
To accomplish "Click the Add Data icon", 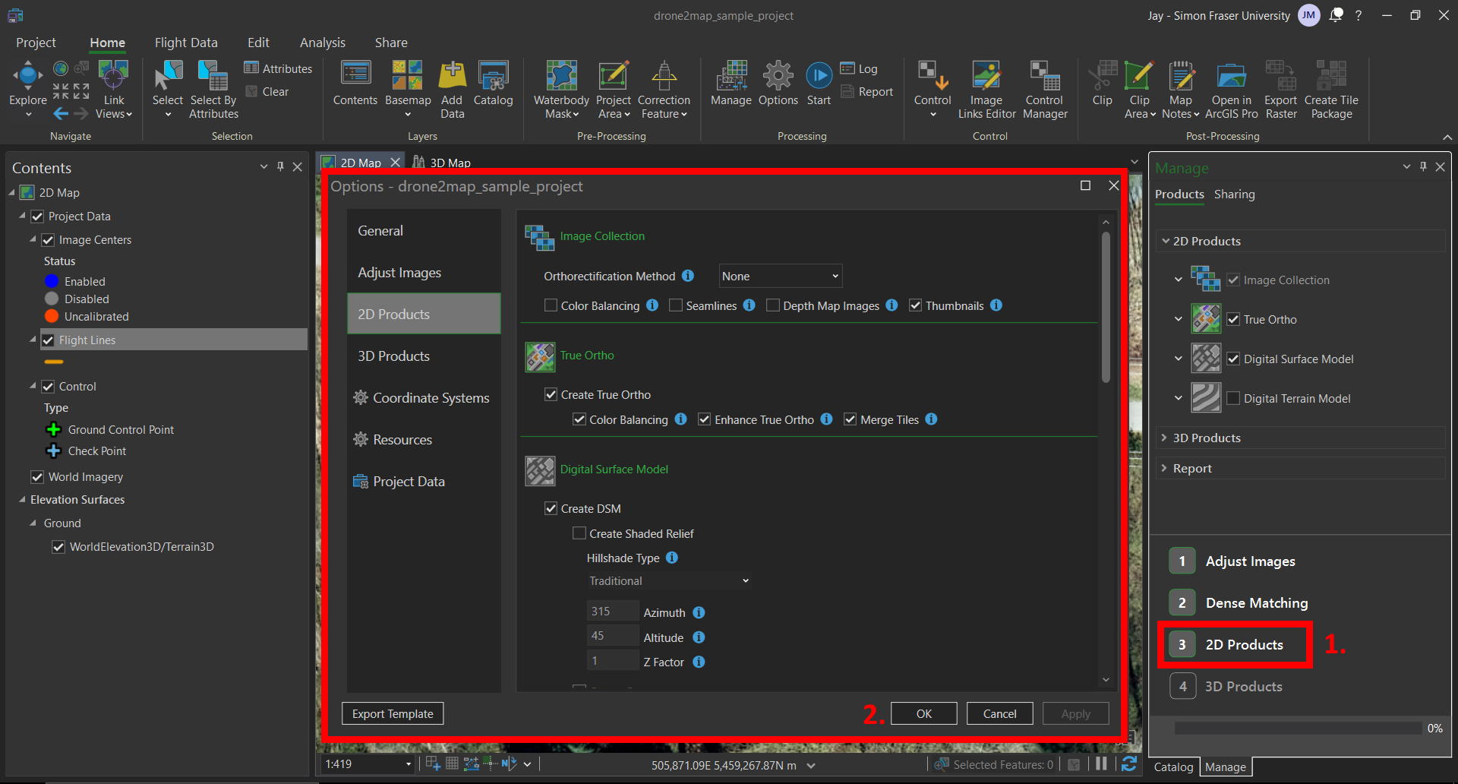I will tap(452, 77).
